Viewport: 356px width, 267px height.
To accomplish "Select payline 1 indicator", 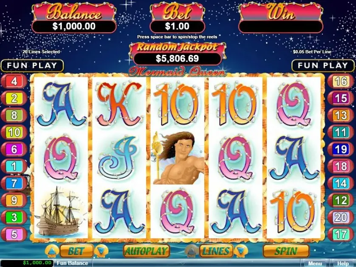I will point(14,166).
